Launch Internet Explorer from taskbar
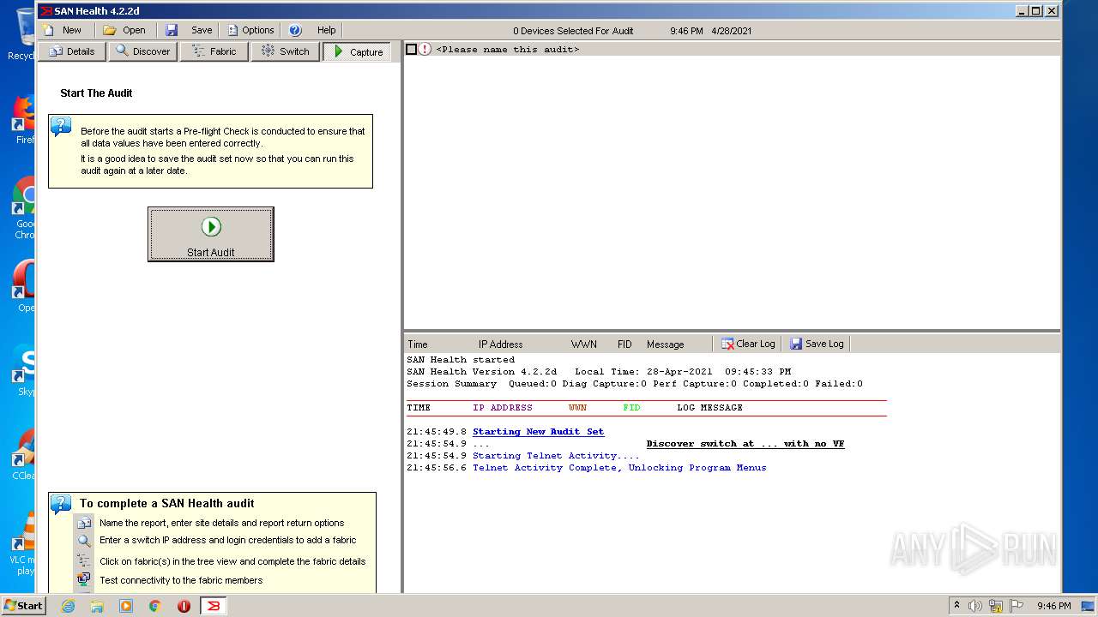Screen dimensions: 1098x617 coord(68,606)
